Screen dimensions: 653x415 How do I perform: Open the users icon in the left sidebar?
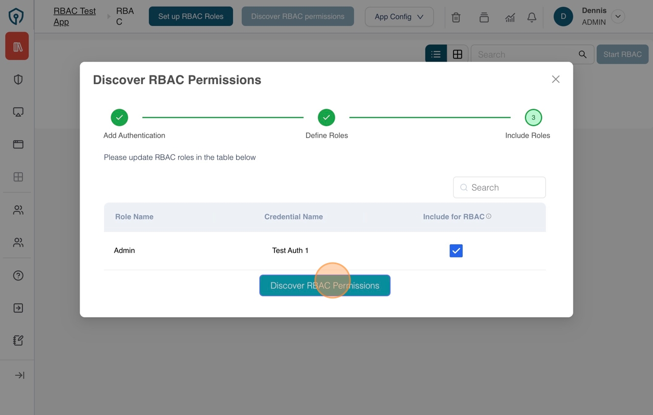tap(17, 210)
